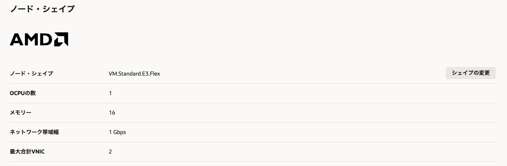Select the ノード・シェイプ row label
Screen dimensions: 507x166
(31, 73)
